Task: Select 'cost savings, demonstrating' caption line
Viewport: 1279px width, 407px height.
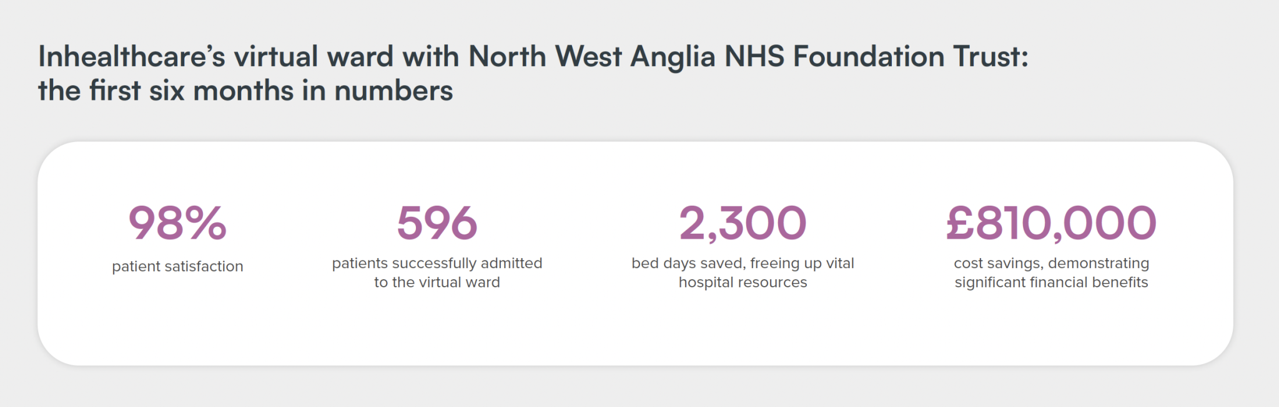Action: coord(1051,263)
